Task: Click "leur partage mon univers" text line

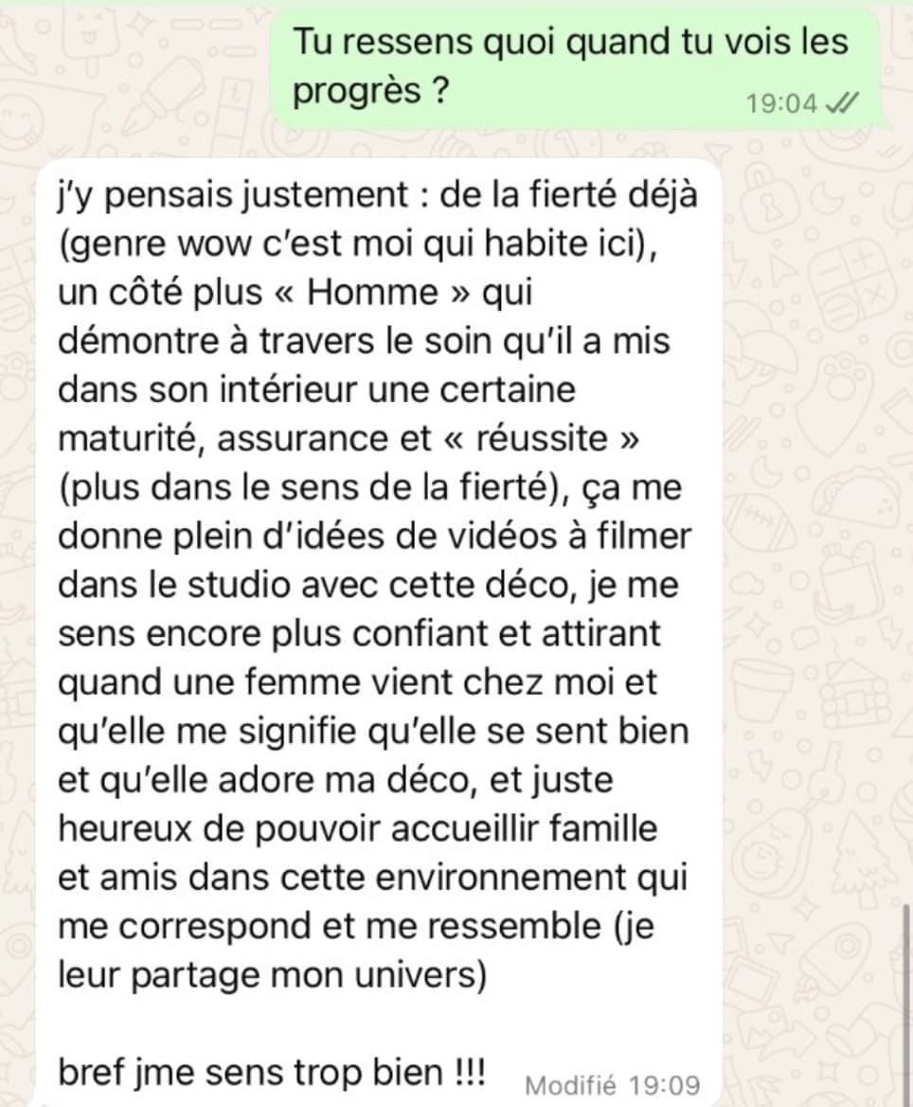Action: point(272,975)
